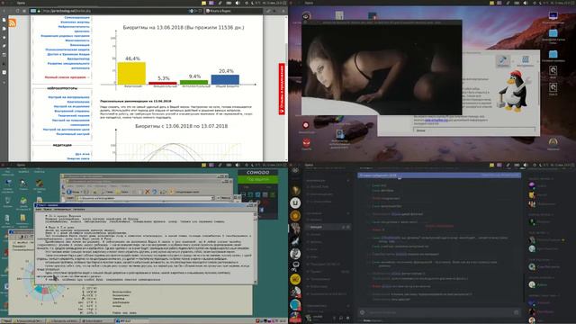This screenshot has height=324, width=576.
Task: Click blue Back arrow in Explorer toolbar
Action: tap(69, 192)
